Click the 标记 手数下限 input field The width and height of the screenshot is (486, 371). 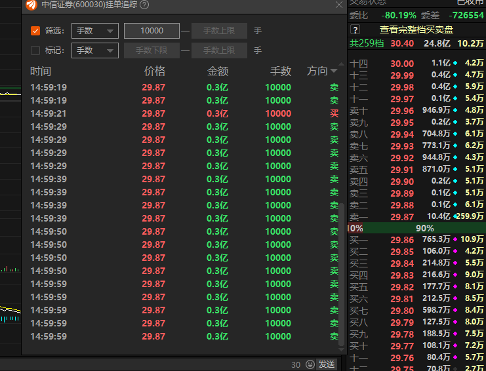click(152, 50)
